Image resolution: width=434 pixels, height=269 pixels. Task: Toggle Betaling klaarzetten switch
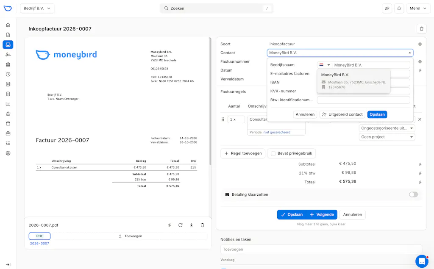[413, 194]
